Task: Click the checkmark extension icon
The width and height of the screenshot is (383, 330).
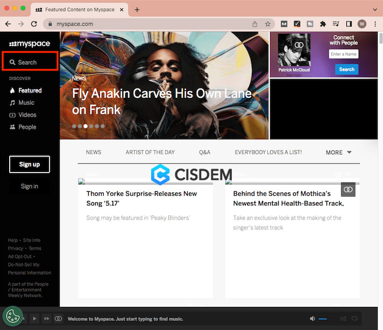Action: pyautogui.click(x=297, y=24)
